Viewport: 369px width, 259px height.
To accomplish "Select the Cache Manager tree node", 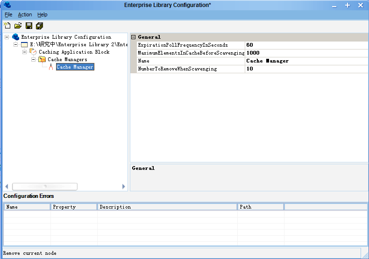I will coord(75,67).
